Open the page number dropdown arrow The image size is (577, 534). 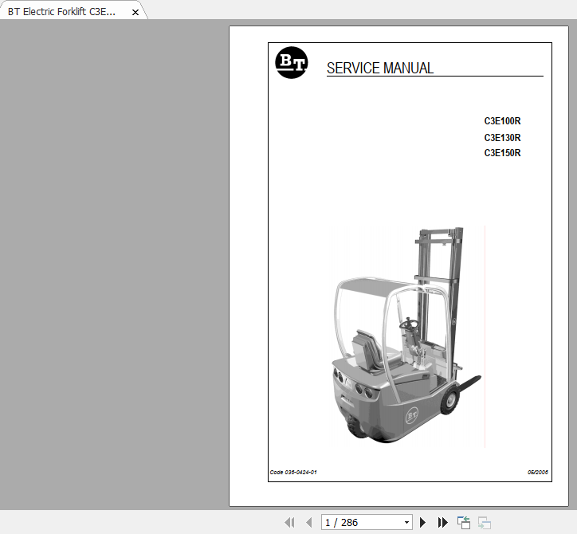[x=406, y=522]
